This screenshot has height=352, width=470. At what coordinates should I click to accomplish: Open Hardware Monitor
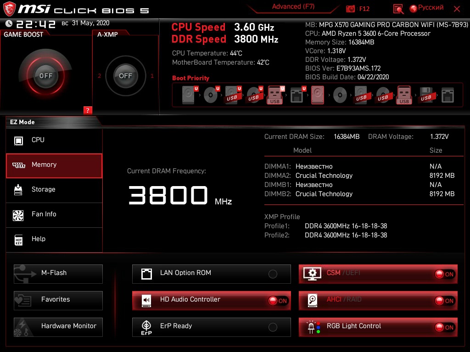pos(58,327)
